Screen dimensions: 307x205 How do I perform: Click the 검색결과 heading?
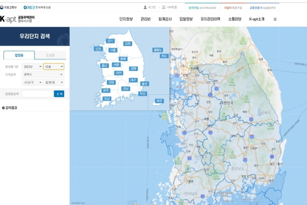[10, 108]
